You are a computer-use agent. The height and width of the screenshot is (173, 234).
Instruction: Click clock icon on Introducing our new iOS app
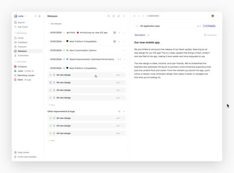pos(115,33)
